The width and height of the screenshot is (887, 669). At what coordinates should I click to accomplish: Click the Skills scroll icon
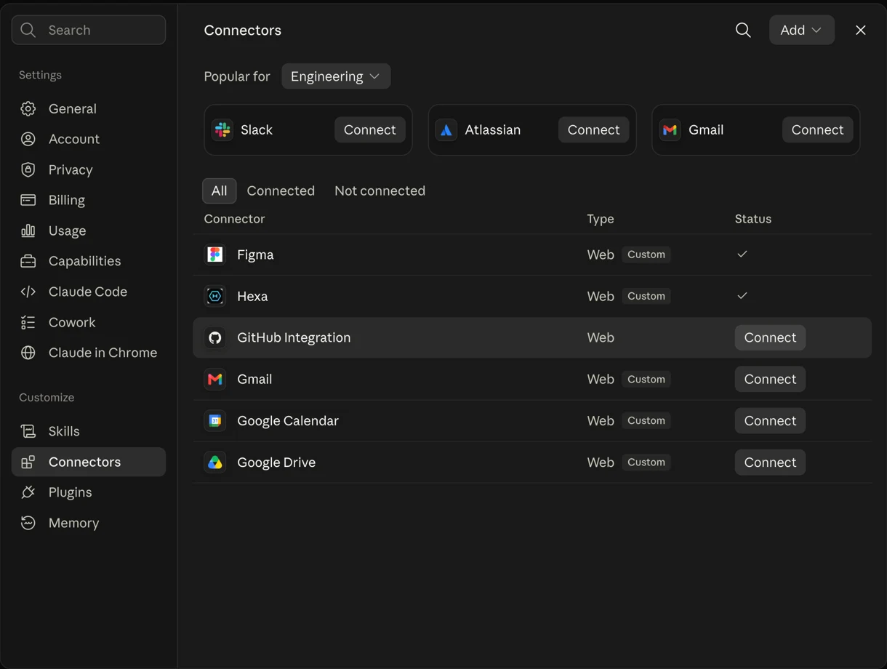[28, 431]
